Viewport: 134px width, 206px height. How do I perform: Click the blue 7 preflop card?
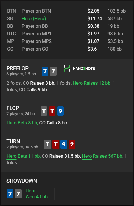tap(45, 71)
